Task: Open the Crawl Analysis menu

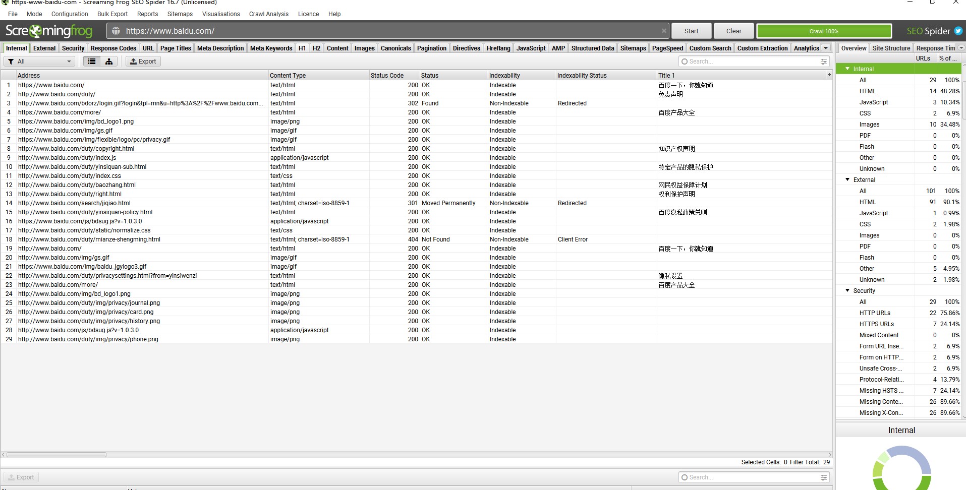Action: [x=269, y=14]
